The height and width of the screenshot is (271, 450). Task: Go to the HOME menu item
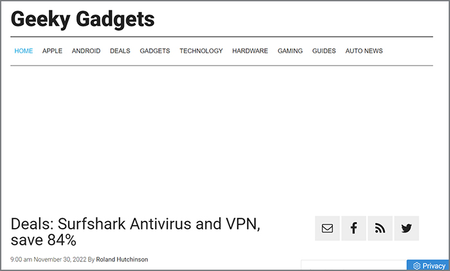[x=24, y=51]
